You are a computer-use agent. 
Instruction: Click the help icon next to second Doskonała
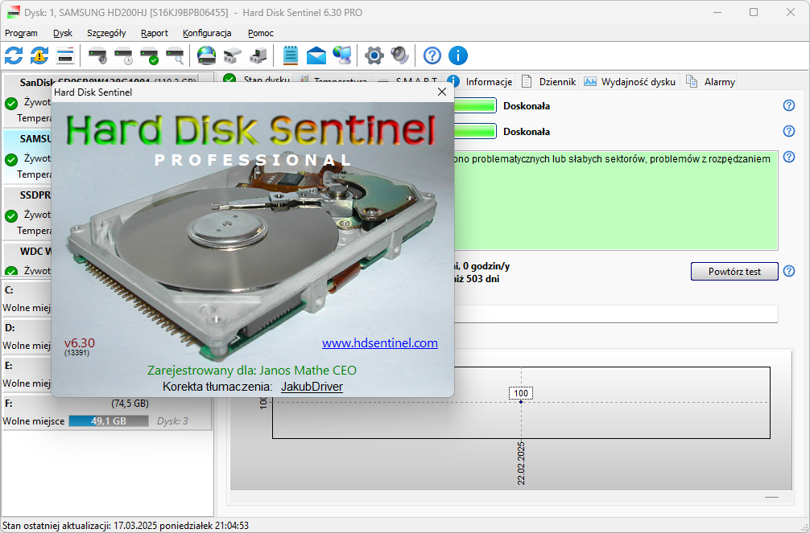(789, 131)
